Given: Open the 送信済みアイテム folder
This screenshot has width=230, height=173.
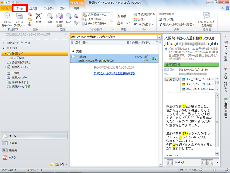Looking at the screenshot, I should [21, 62].
